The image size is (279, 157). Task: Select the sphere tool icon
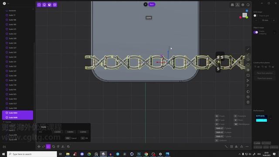[x=248, y=92]
